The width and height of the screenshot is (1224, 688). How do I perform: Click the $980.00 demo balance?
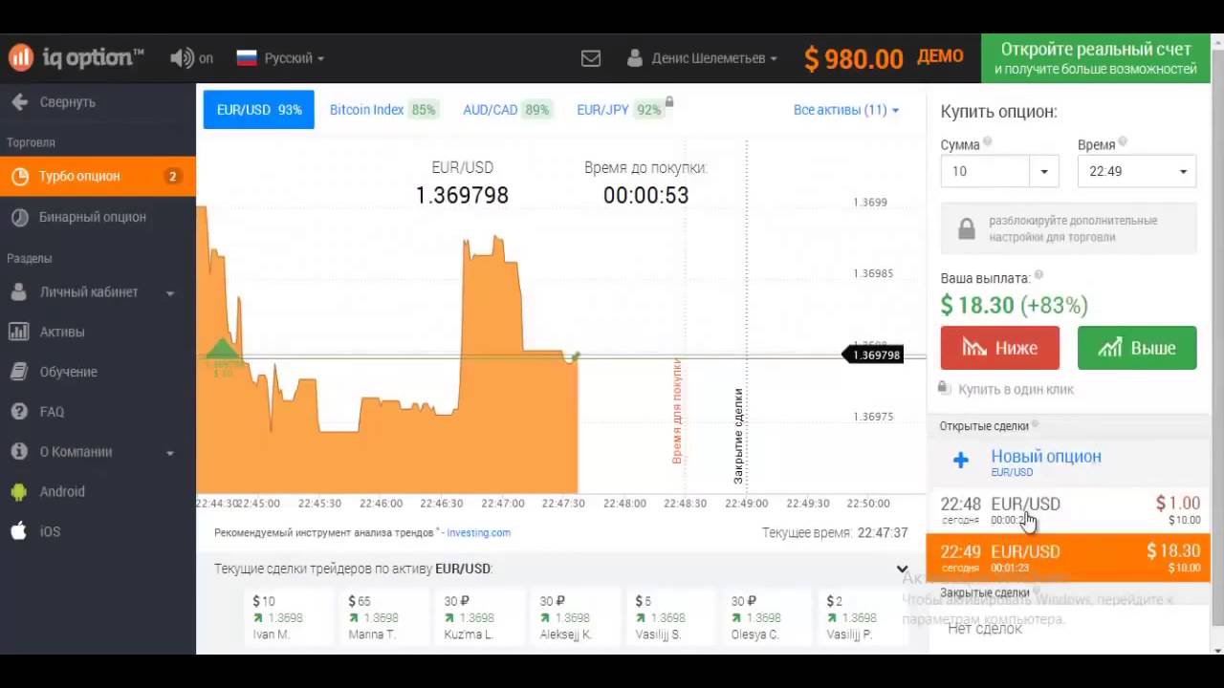[x=854, y=58]
